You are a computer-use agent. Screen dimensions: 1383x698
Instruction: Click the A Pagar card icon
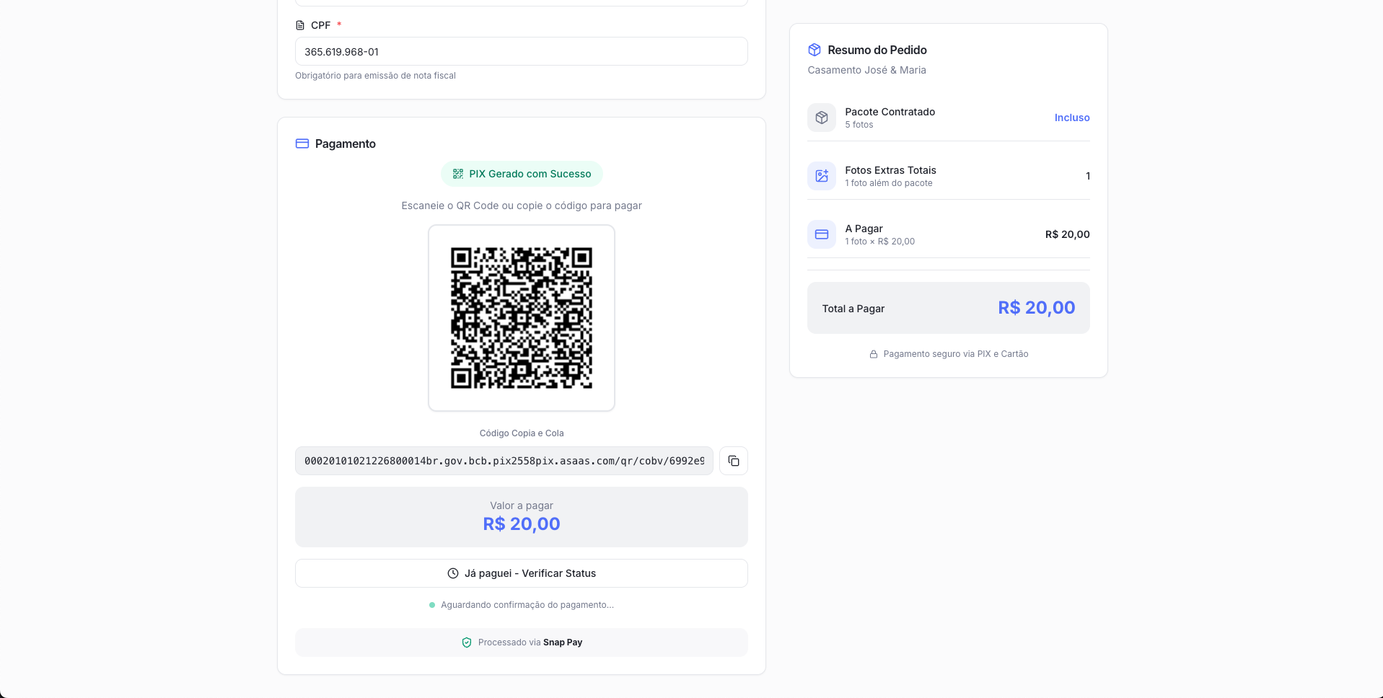pyautogui.click(x=822, y=234)
